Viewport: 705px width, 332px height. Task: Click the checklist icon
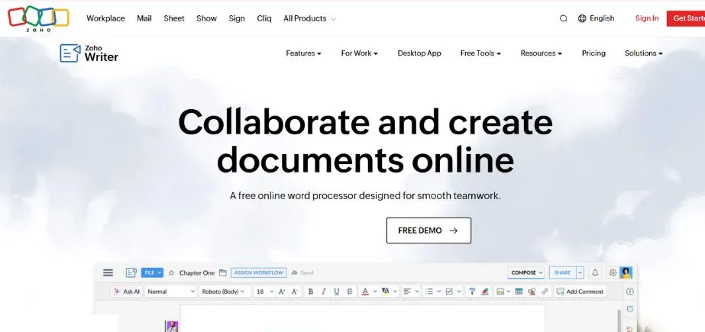click(x=449, y=292)
